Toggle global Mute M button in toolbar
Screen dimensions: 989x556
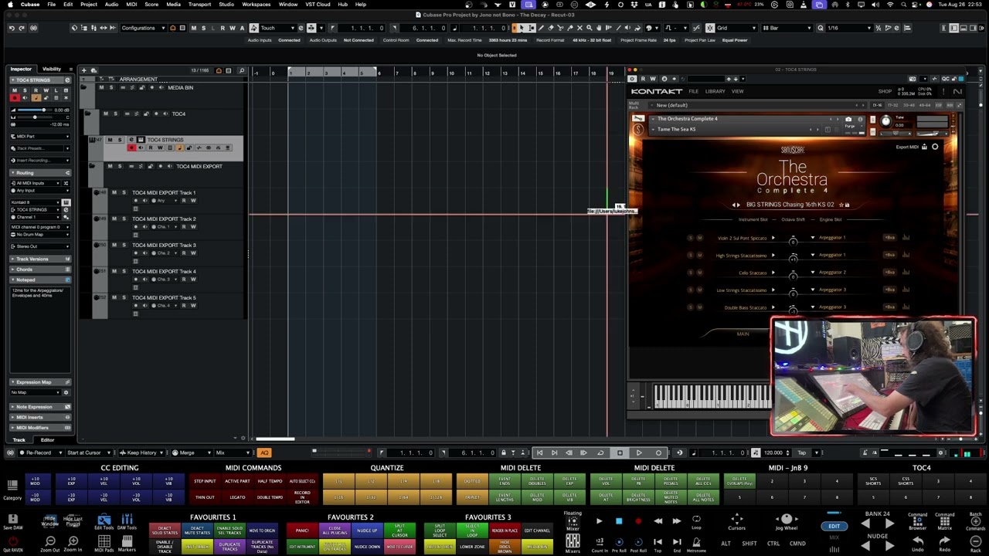point(194,28)
